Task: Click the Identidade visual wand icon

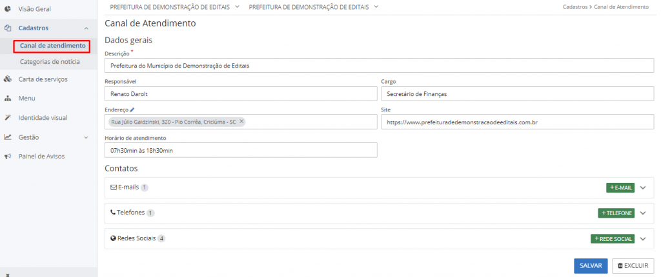Action: click(x=7, y=118)
